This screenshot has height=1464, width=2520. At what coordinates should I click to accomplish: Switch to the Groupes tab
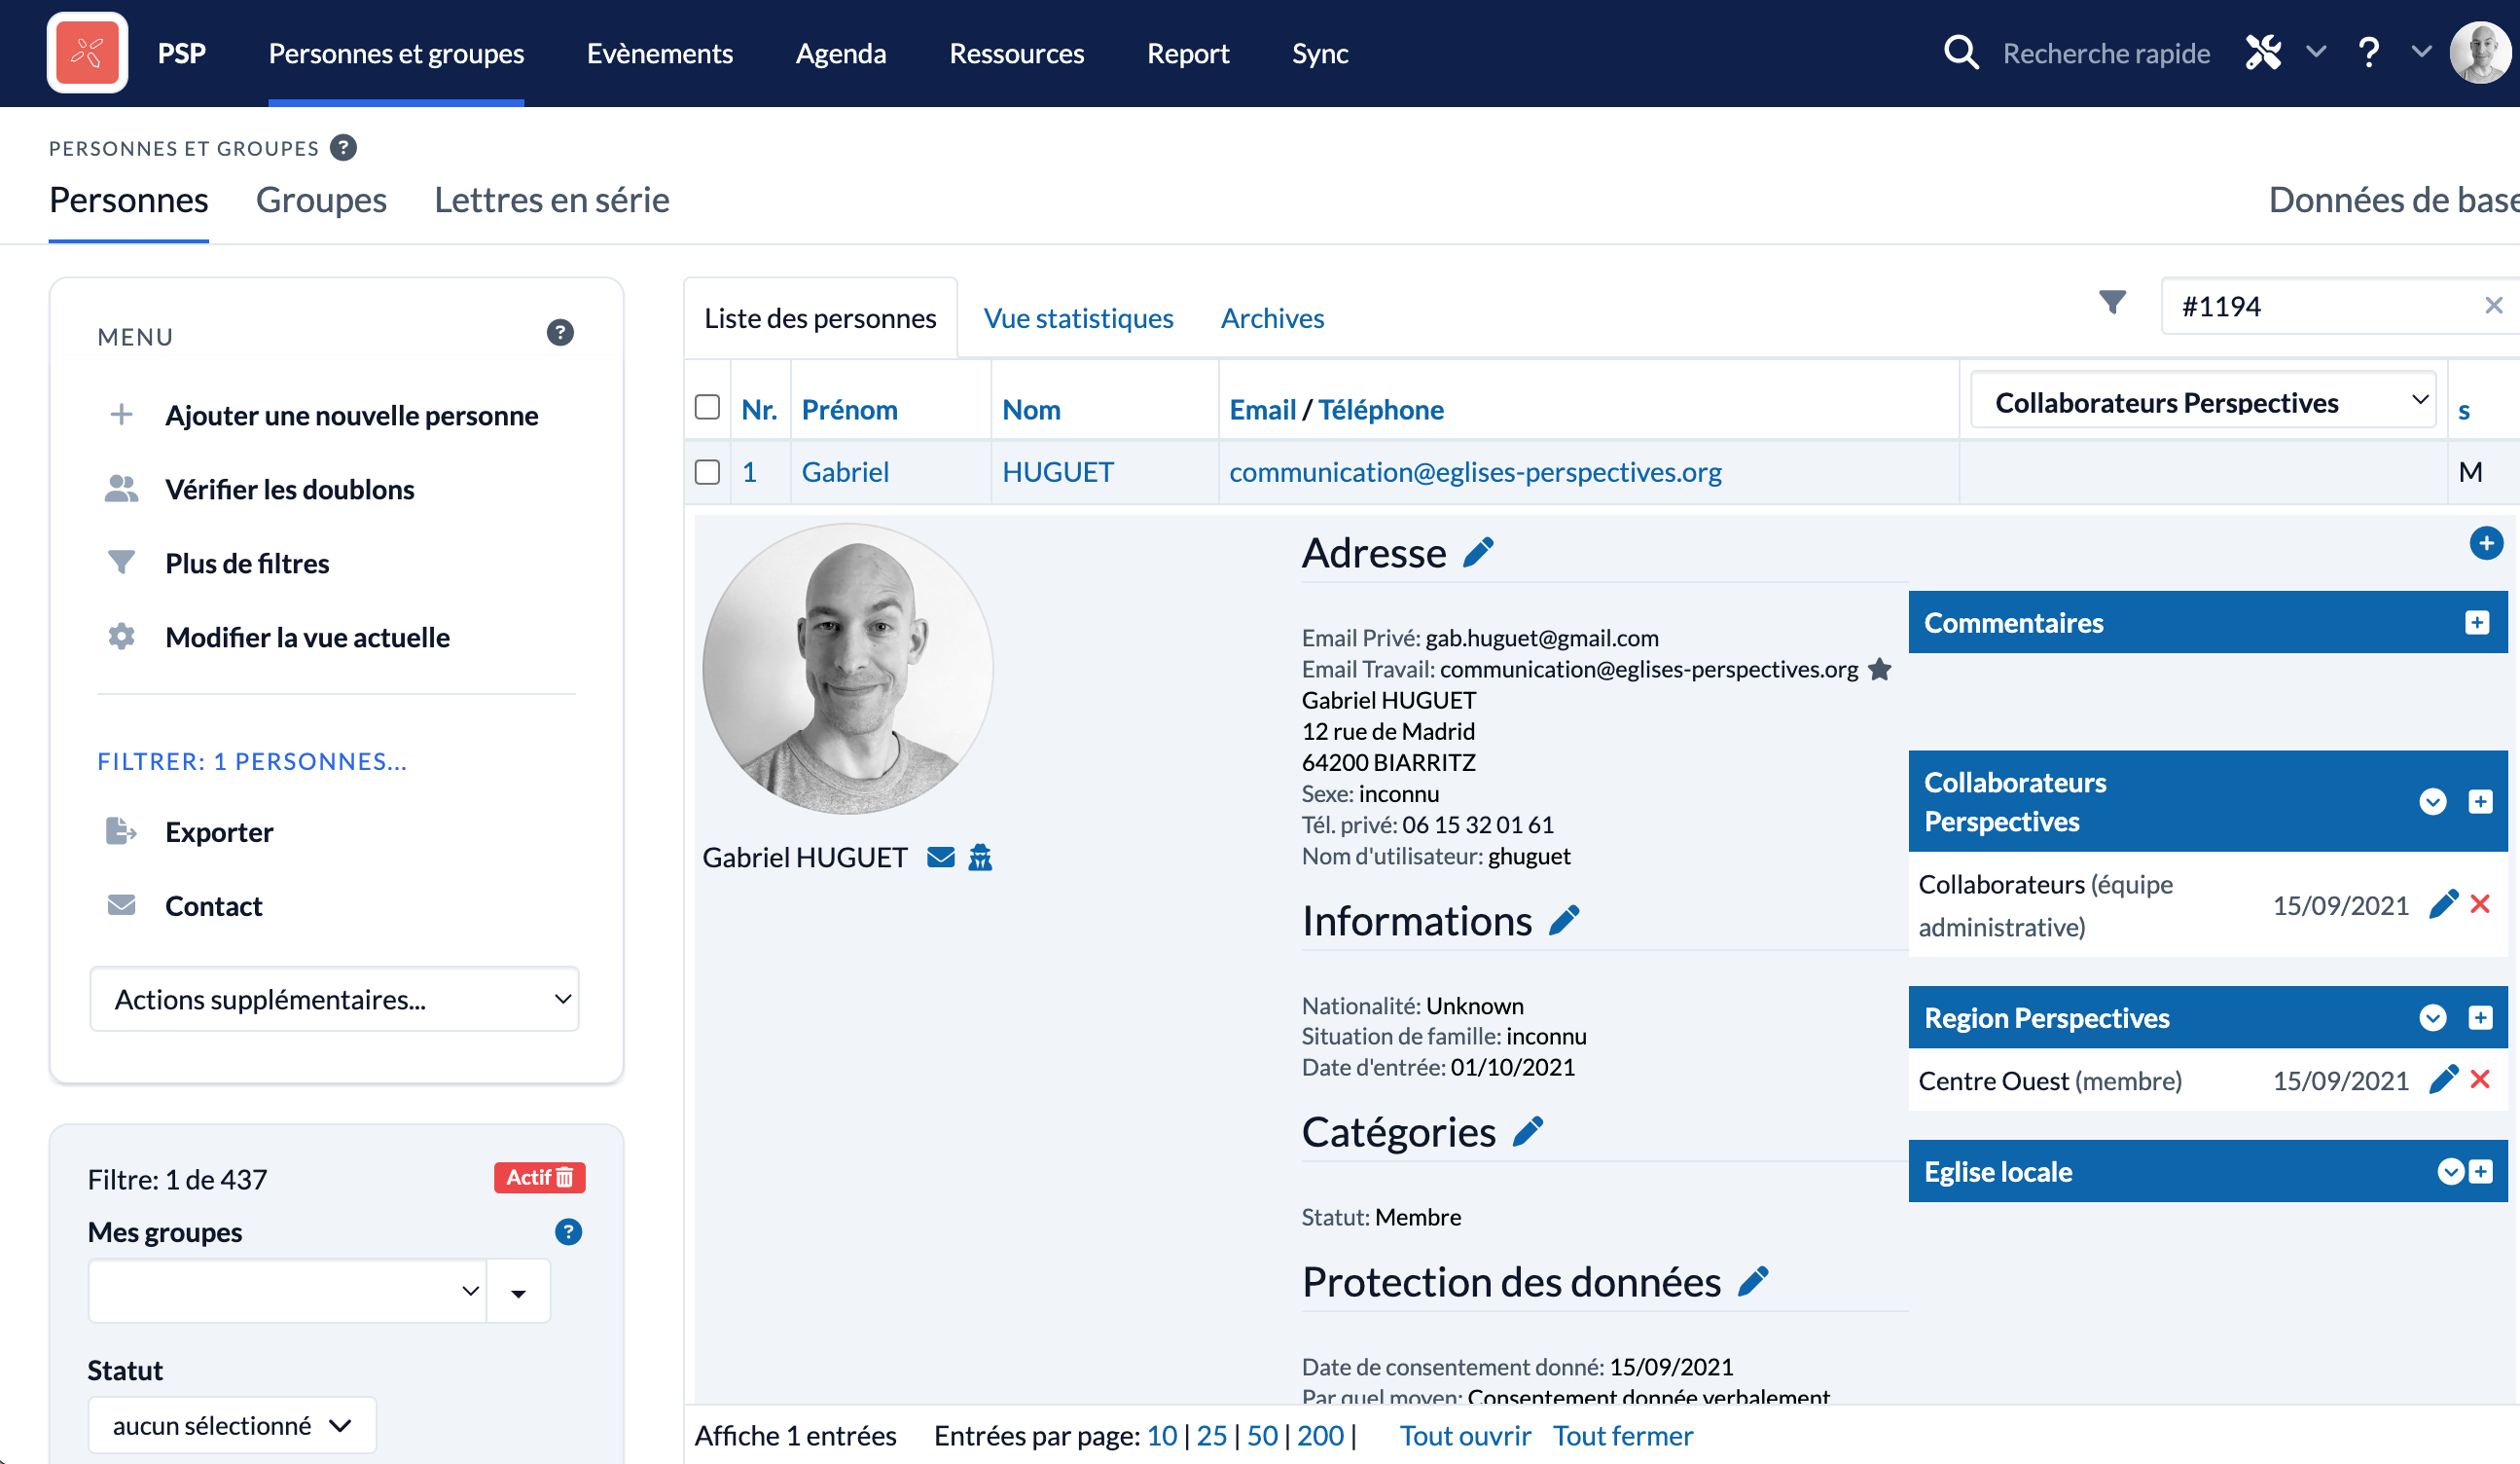coord(321,201)
